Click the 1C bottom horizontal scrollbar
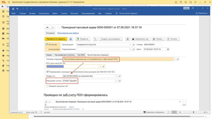The image size is (212, 119). point(112,116)
